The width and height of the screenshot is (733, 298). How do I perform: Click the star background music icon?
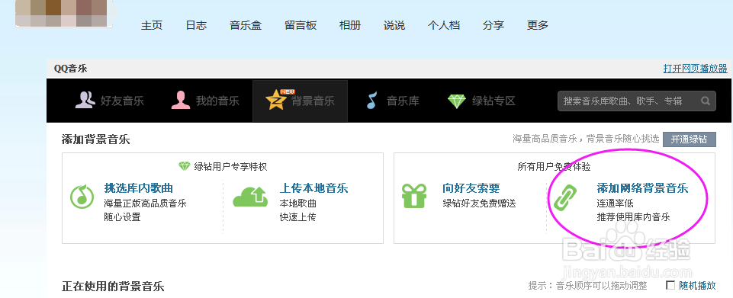pyautogui.click(x=276, y=100)
